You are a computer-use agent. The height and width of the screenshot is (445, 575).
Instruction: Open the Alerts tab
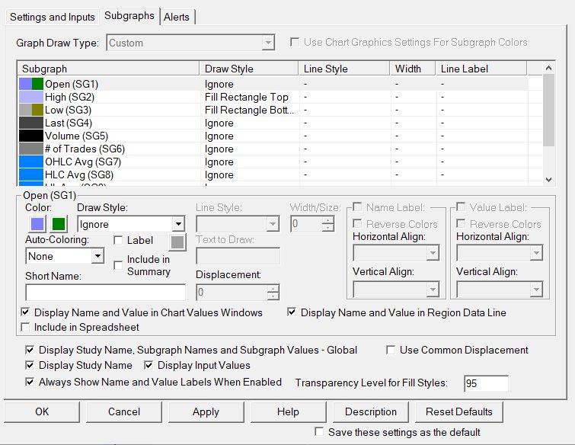177,17
